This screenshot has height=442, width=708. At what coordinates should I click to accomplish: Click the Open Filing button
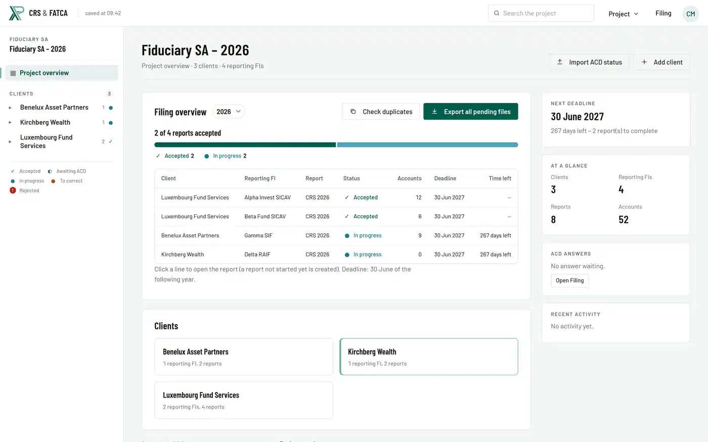[x=569, y=281]
